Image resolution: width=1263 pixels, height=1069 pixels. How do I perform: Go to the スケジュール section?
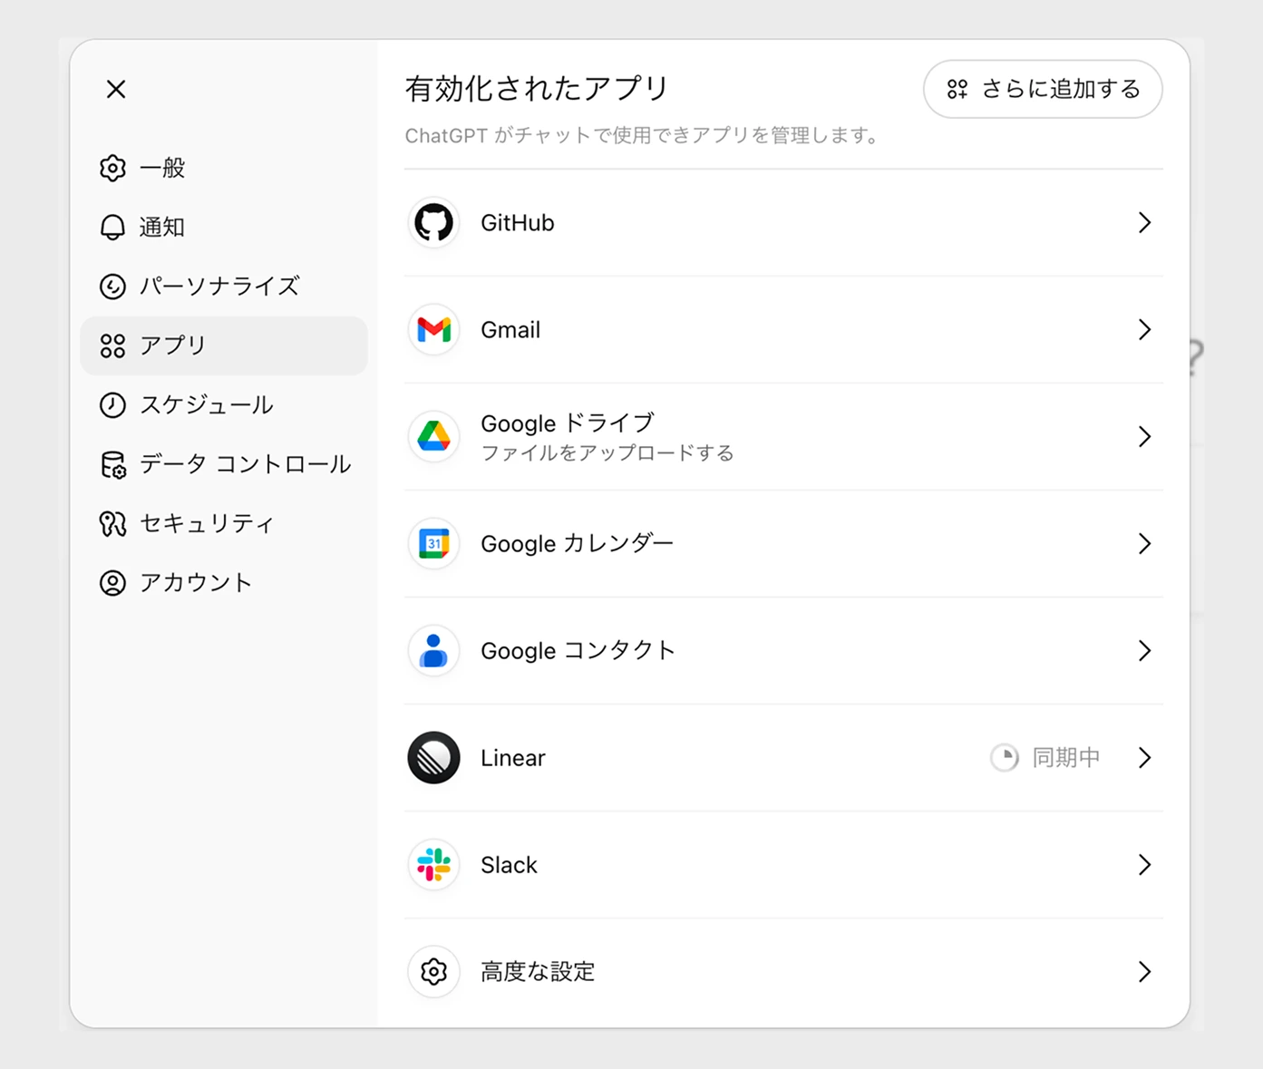point(224,405)
